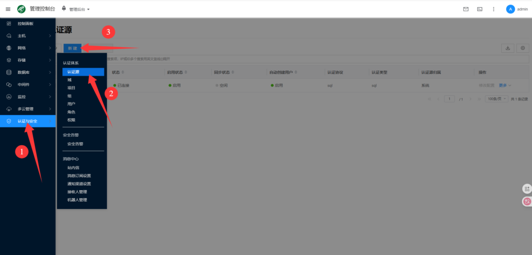Viewport: 532px width, 255px height.
Task: Open the 100条/页 page size dropdown
Action: (x=496, y=98)
